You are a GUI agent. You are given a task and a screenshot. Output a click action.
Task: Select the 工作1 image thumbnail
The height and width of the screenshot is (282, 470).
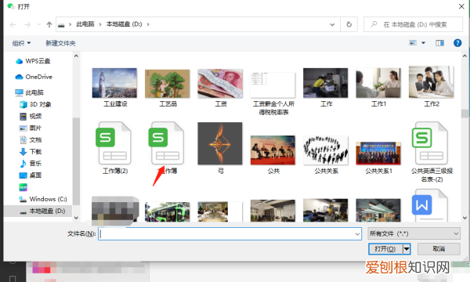(378, 83)
